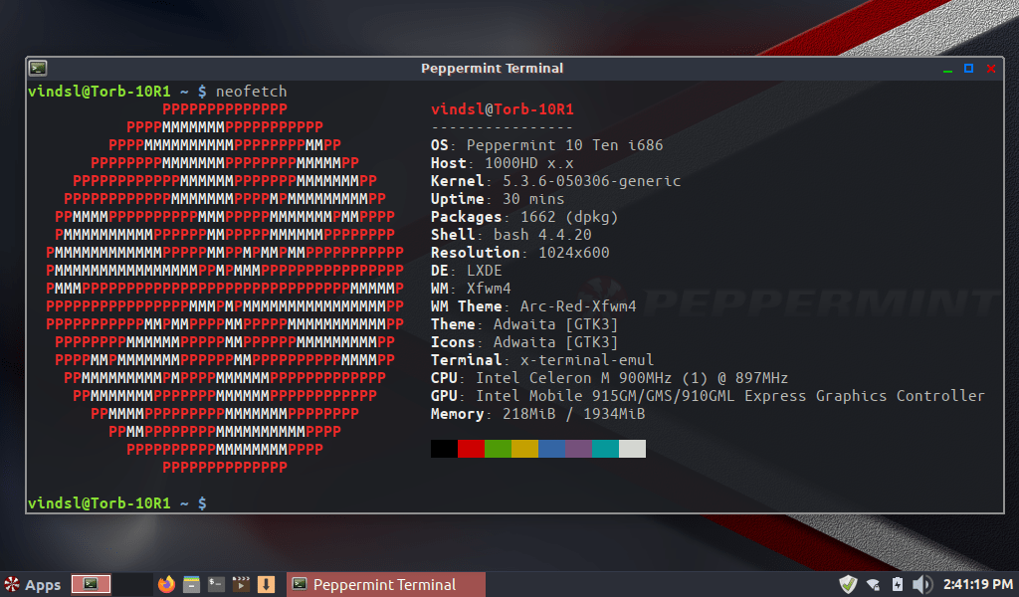Click WM Theme 'Arc-Red-Xfwm4' value
Image resolution: width=1019 pixels, height=597 pixels.
point(578,306)
